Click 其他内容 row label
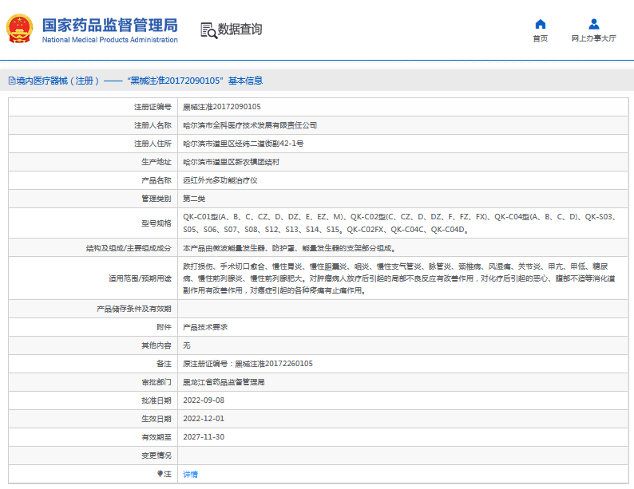Screen dimensions: 634x489 tap(157, 345)
